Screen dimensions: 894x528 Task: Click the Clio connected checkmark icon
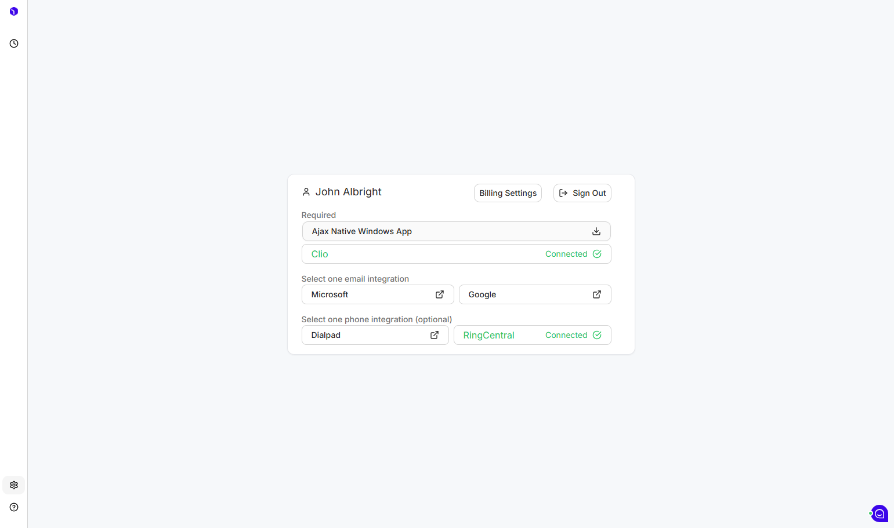click(597, 254)
